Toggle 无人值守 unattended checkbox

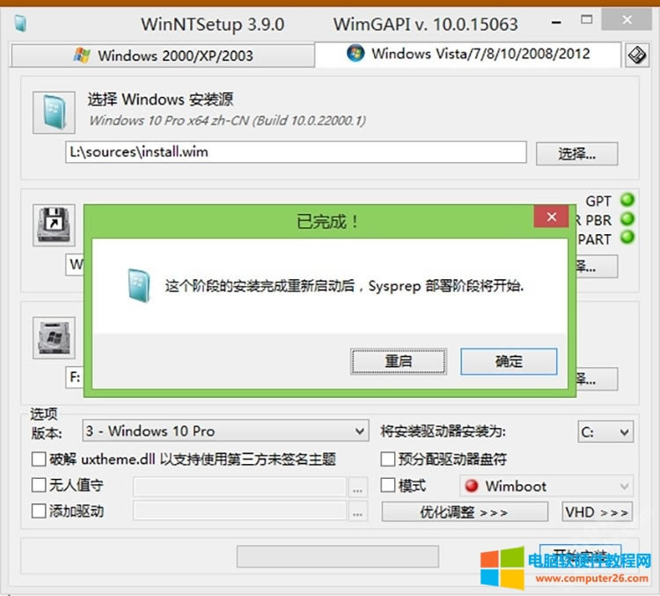39,485
